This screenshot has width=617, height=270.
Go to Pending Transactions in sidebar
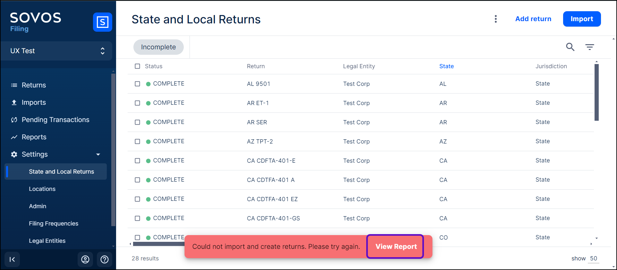click(x=55, y=120)
